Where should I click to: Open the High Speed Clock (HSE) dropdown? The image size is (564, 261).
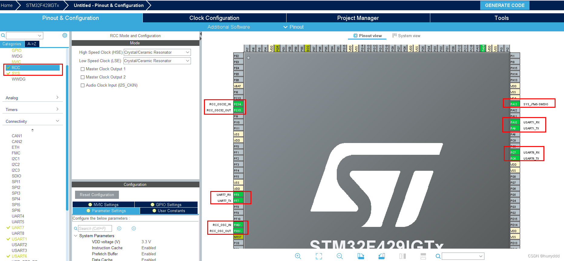tap(157, 52)
